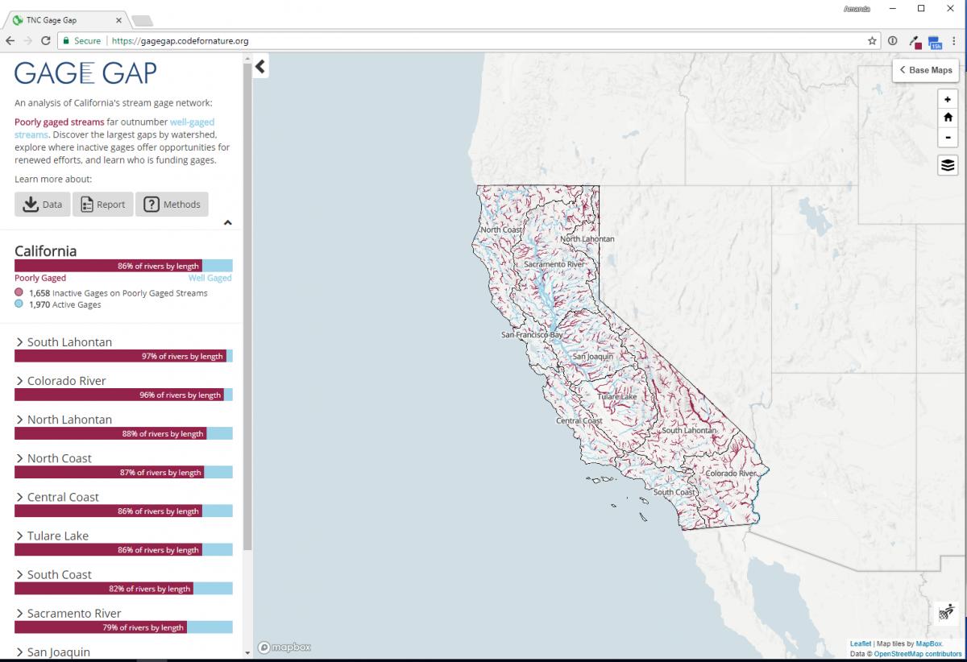This screenshot has width=967, height=662.
Task: Expand the North Lahontan watershed
Action: coord(64,420)
